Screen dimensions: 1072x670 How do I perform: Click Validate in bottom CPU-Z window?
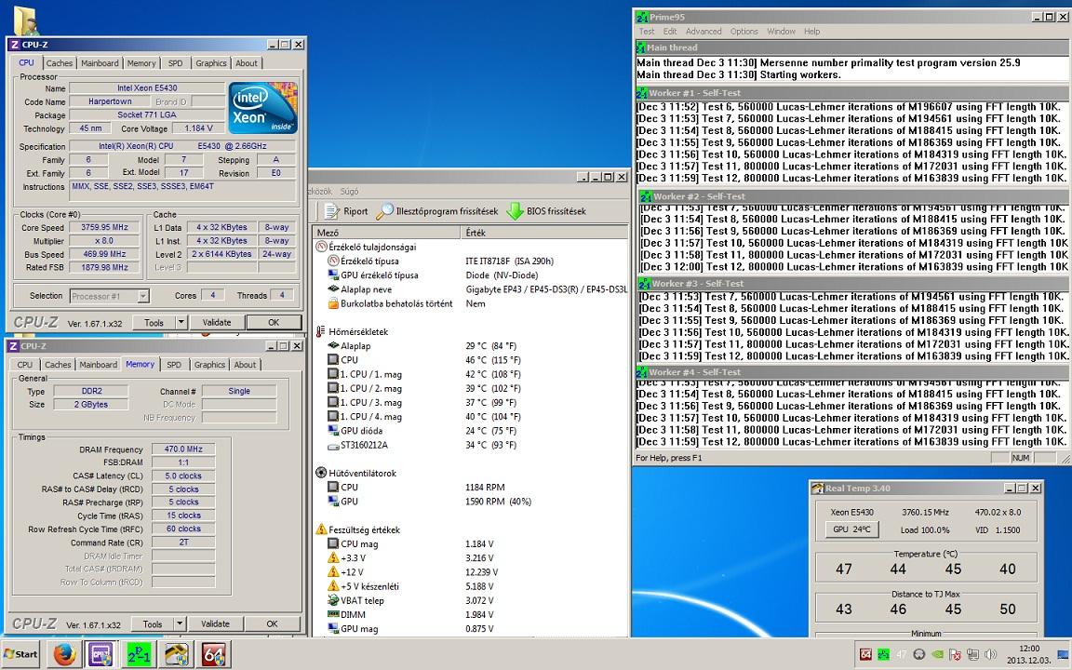point(215,623)
